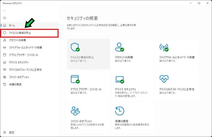Click the gear icon beside 設定
212x137 pixels.
tap(5, 132)
